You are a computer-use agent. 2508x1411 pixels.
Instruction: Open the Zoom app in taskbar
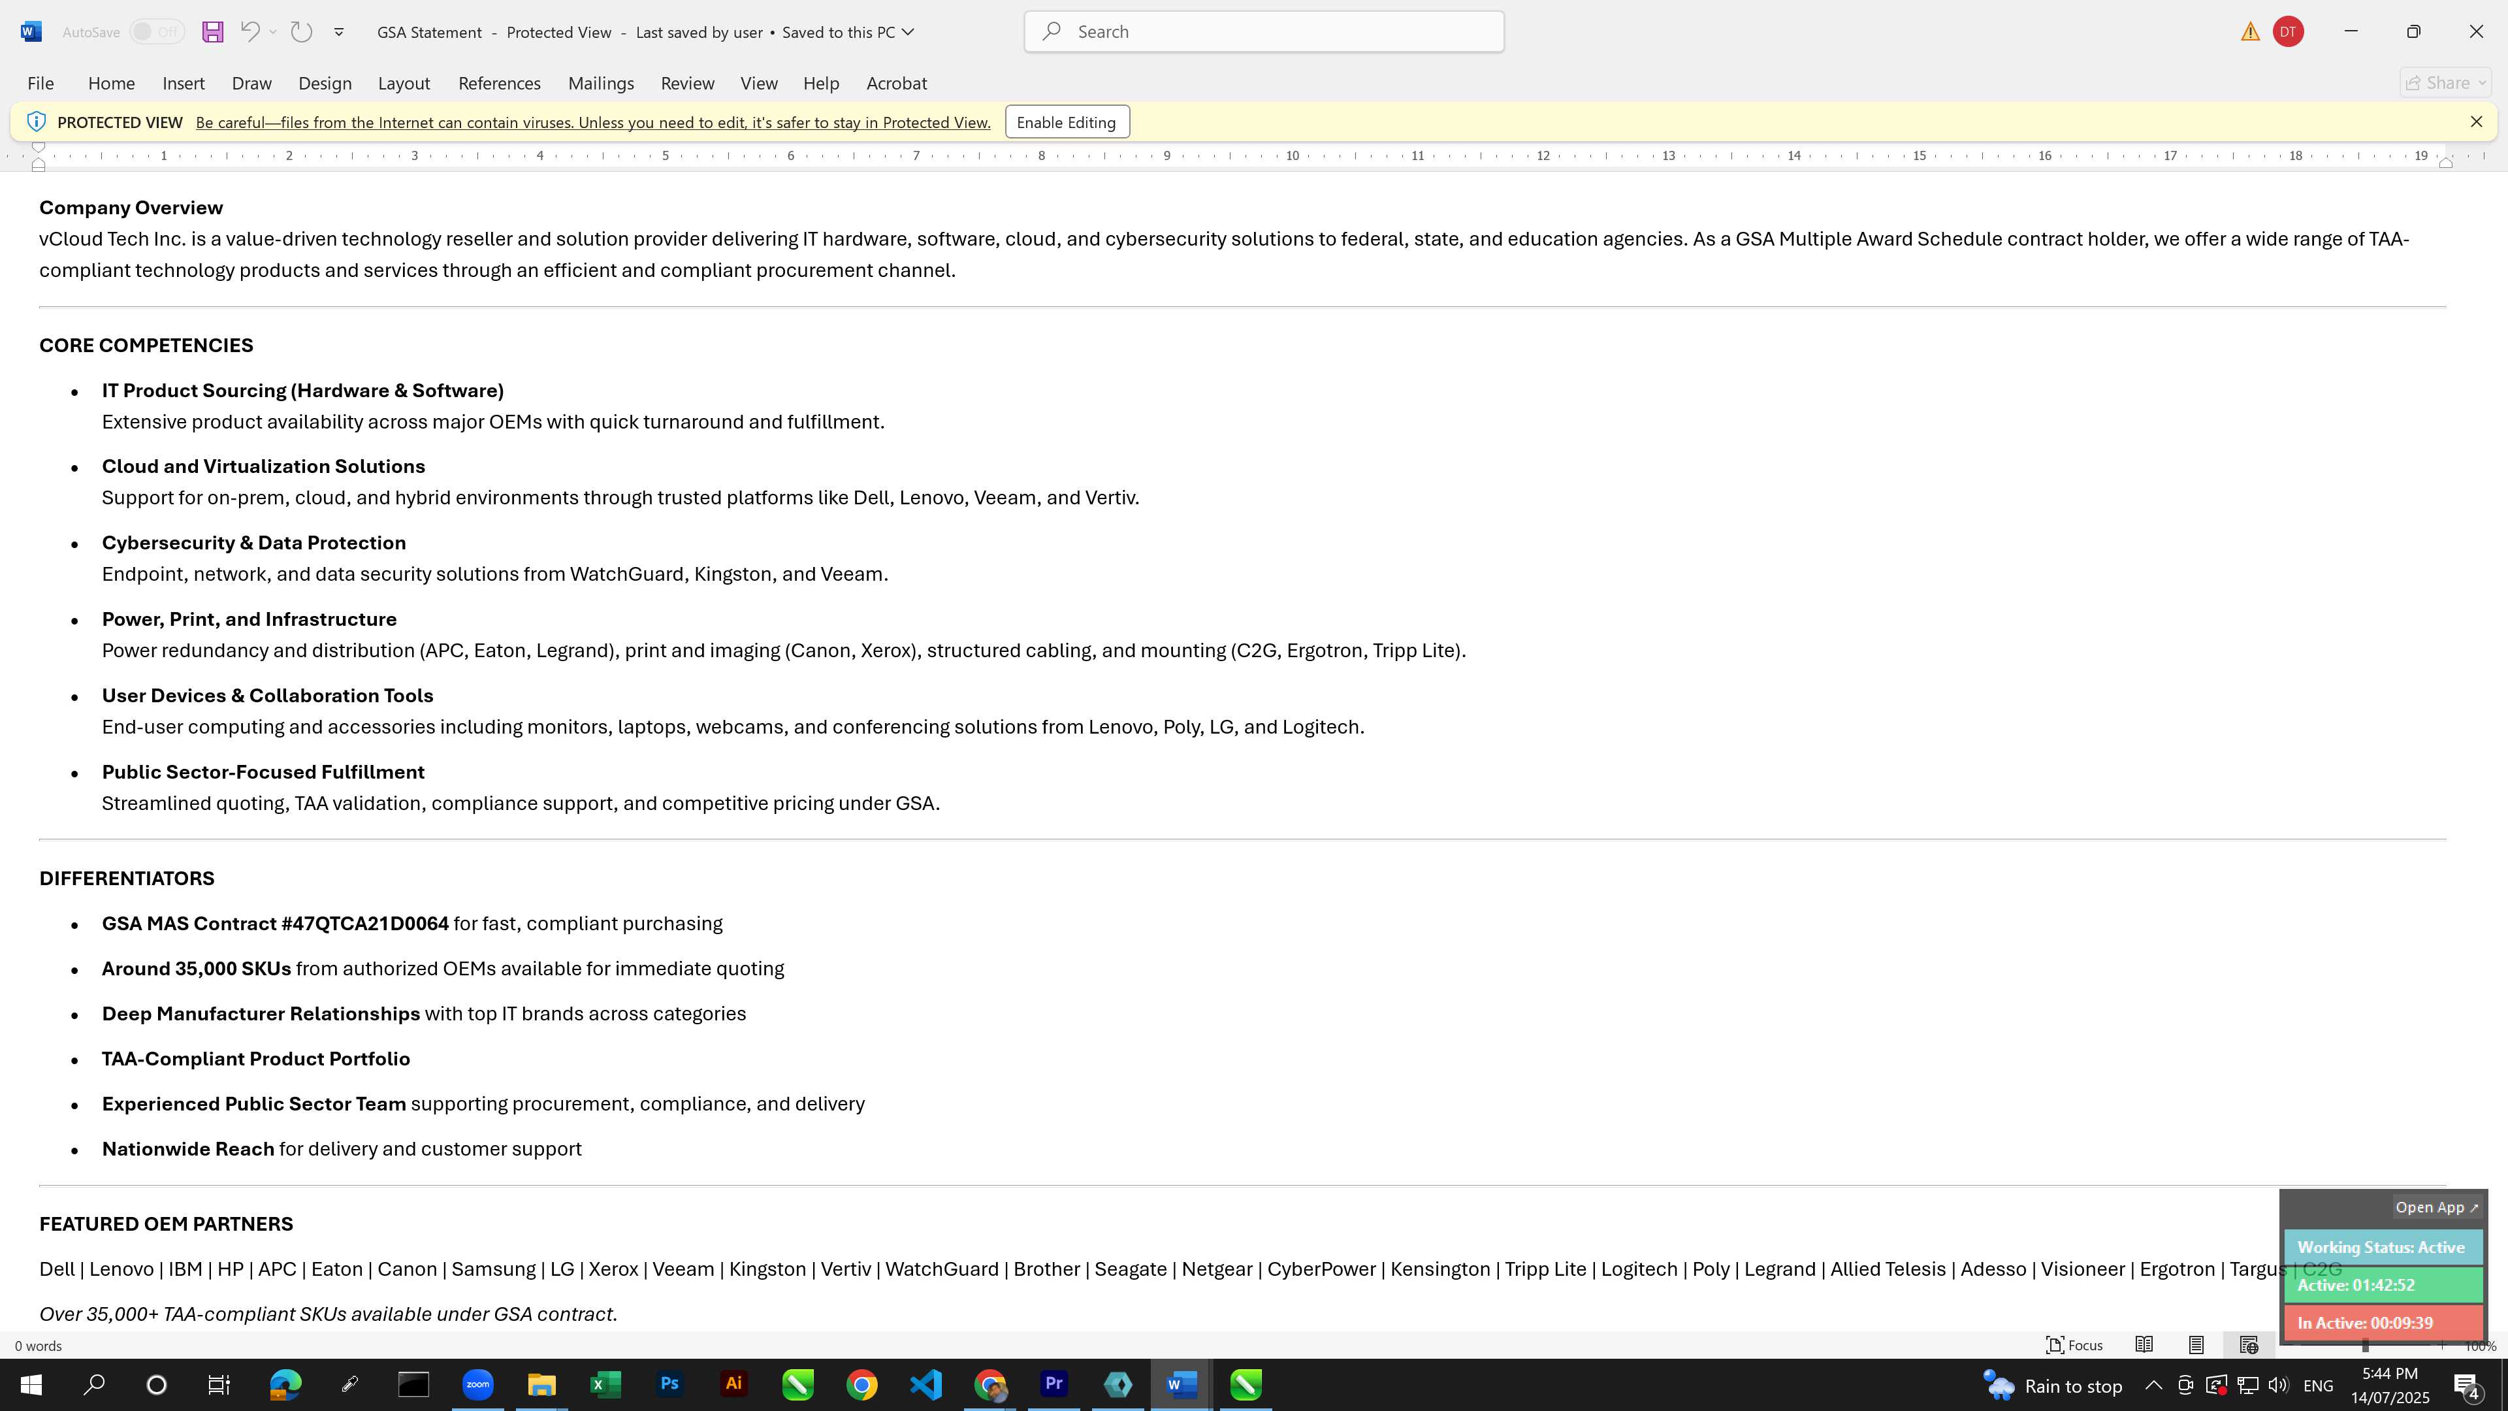point(478,1385)
